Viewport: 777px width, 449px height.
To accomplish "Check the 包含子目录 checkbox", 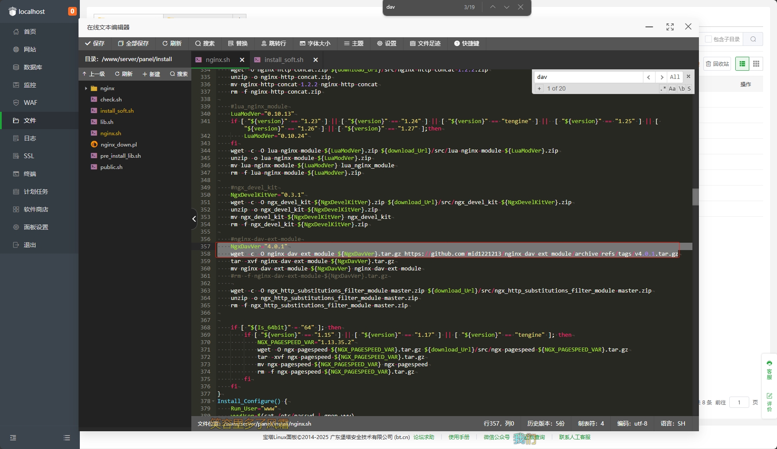I will click(708, 39).
